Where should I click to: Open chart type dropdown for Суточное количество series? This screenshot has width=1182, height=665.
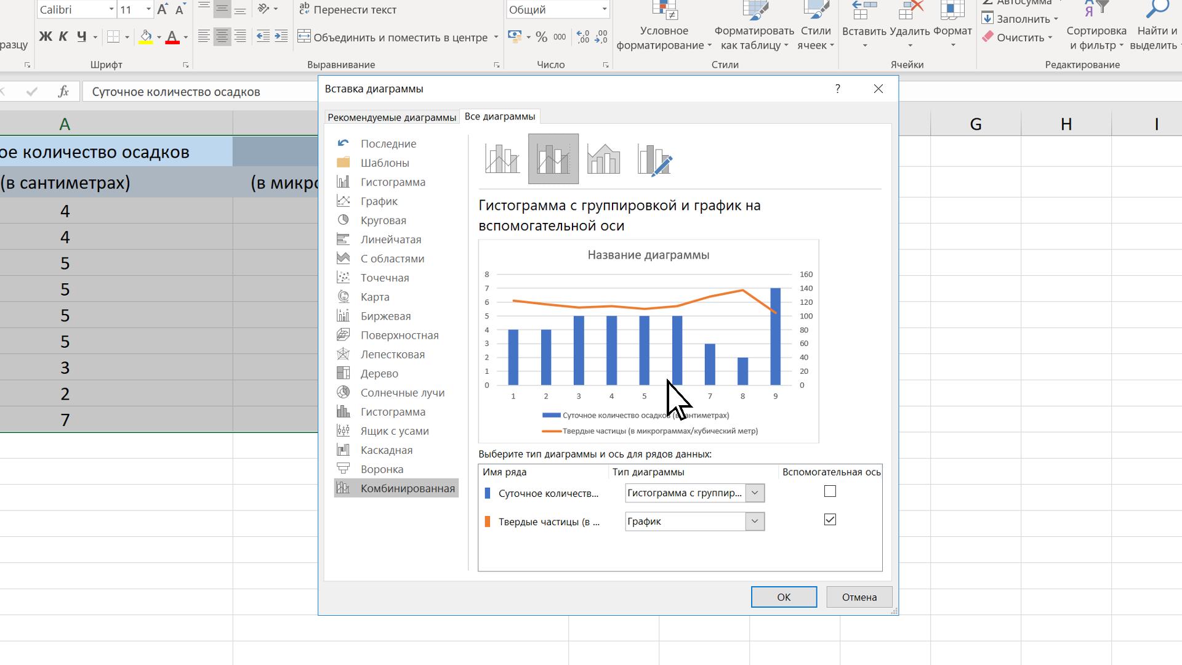tap(755, 493)
